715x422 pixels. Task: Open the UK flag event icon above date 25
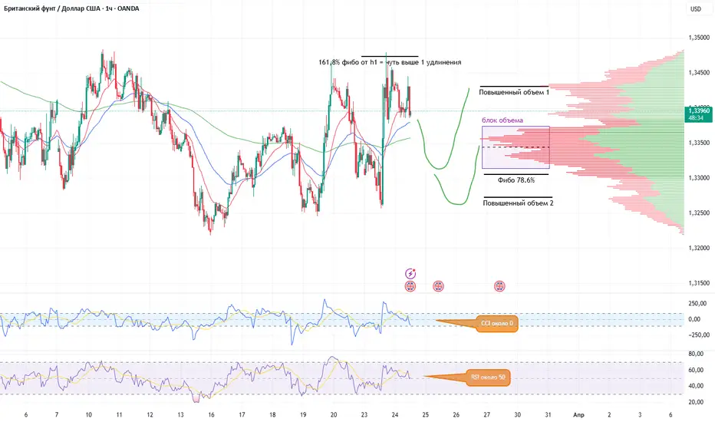pyautogui.click(x=438, y=286)
